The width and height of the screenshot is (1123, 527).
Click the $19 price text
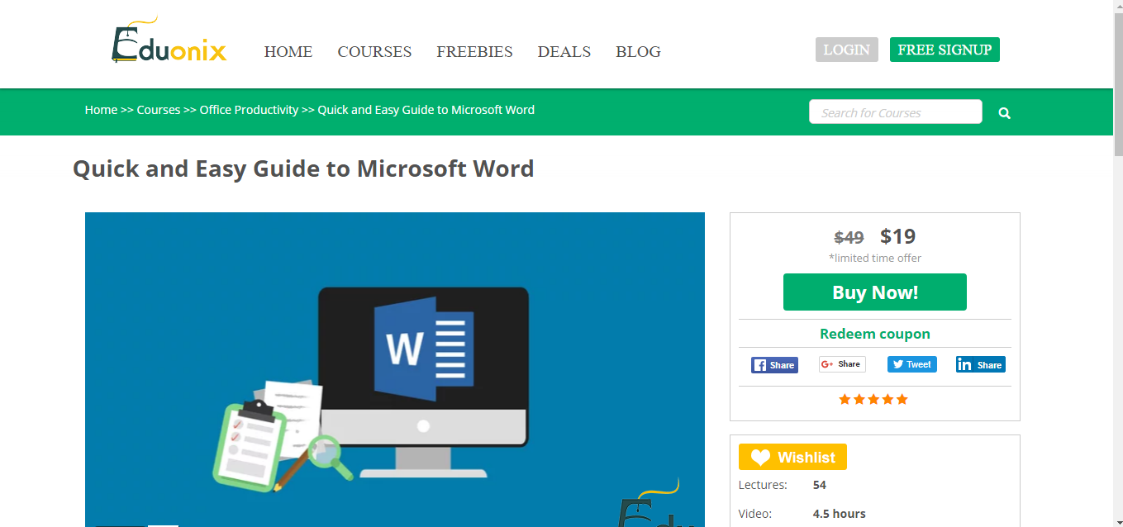(x=898, y=236)
